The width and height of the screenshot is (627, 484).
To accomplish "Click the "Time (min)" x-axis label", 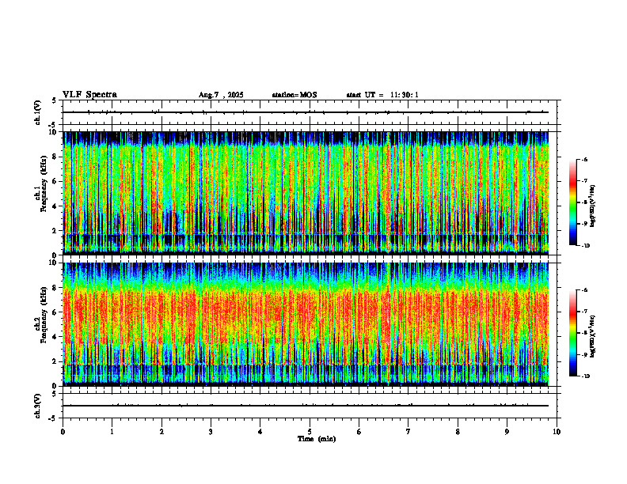I will click(x=317, y=439).
